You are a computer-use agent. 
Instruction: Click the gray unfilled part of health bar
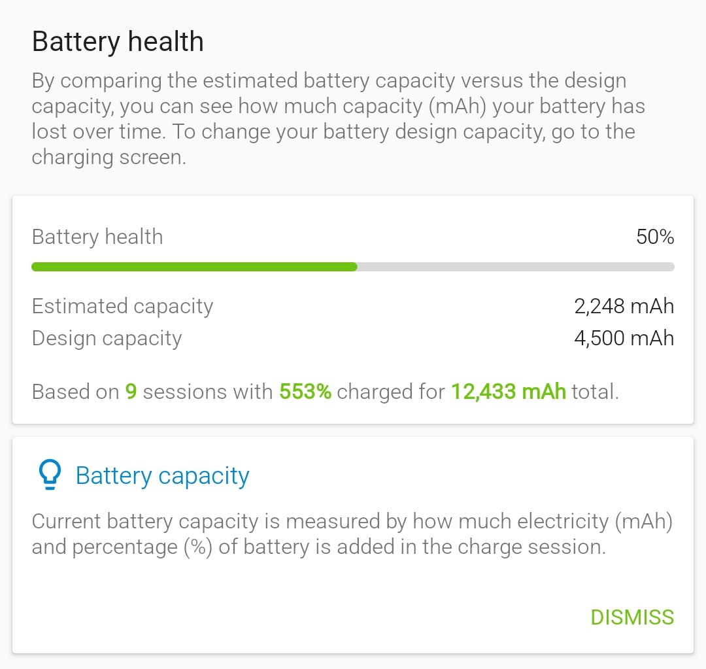[x=516, y=267]
